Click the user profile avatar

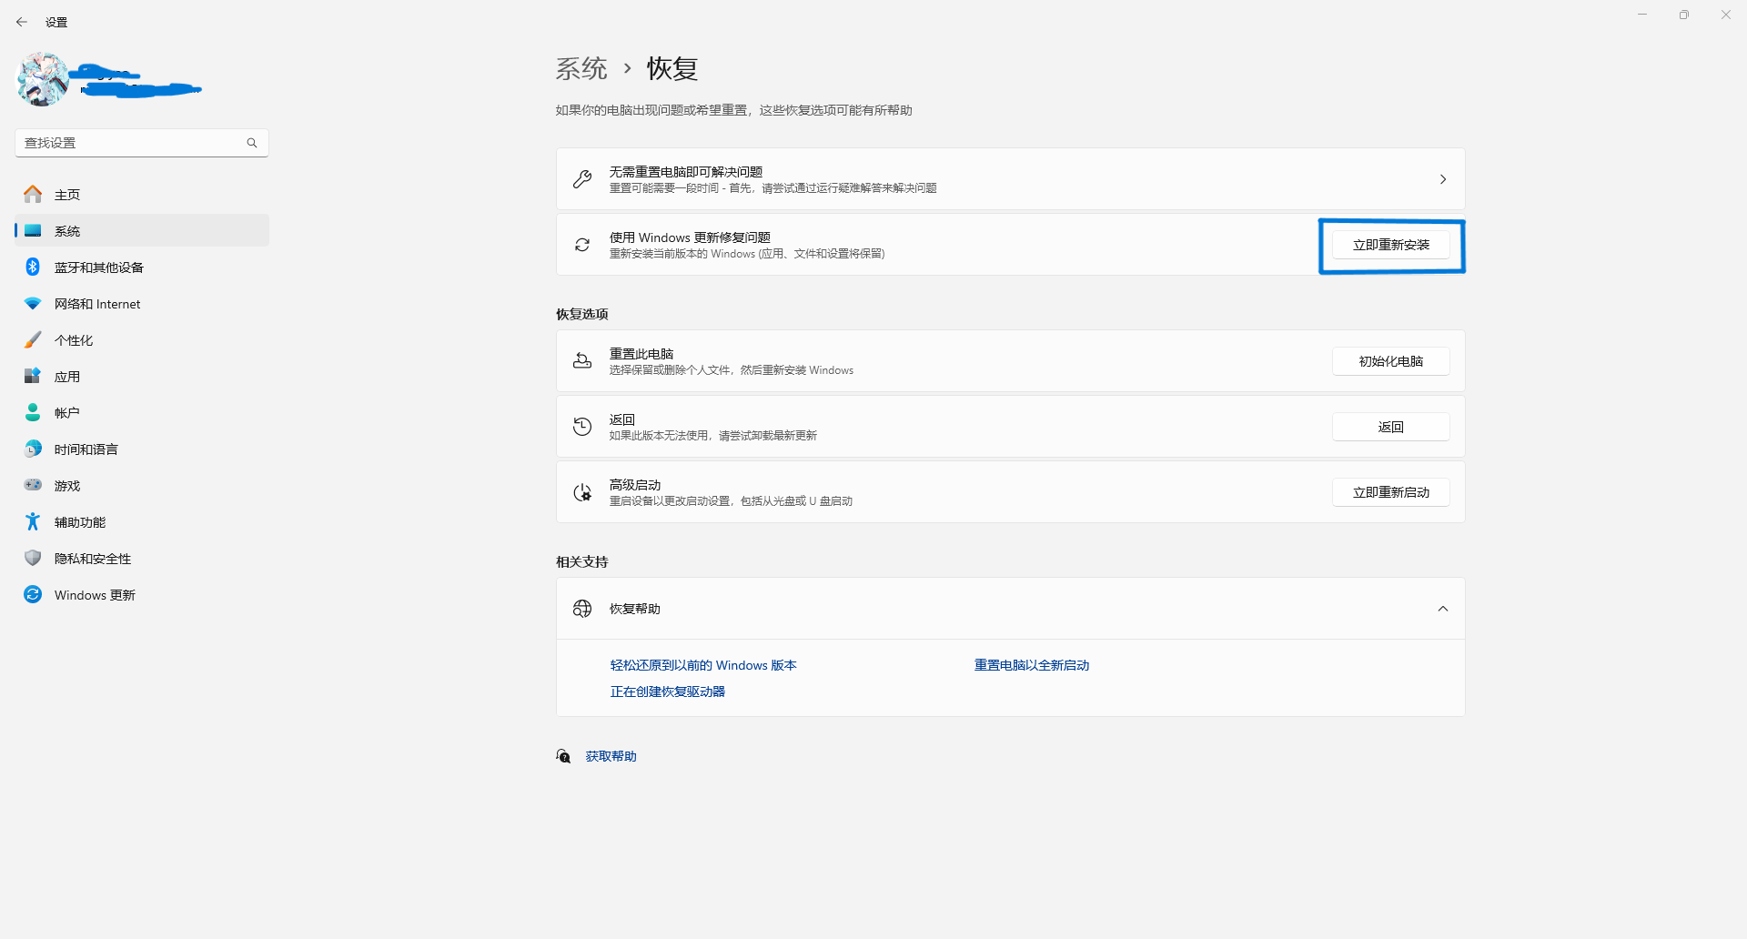[x=43, y=79]
